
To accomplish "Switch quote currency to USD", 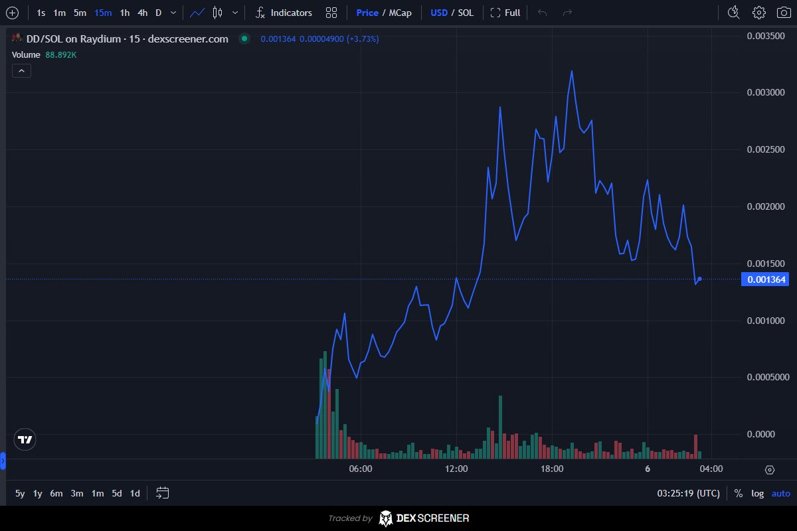I will (x=439, y=13).
